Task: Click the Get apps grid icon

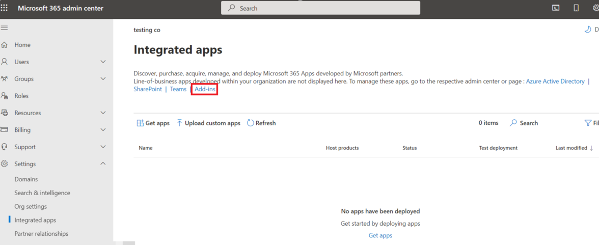Action: (x=140, y=123)
